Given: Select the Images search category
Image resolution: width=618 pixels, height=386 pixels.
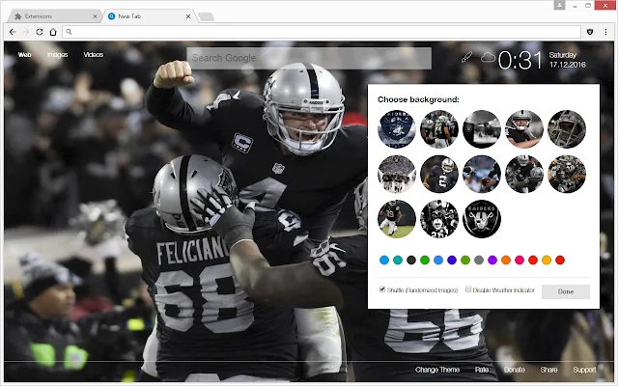Looking at the screenshot, I should click(x=58, y=55).
